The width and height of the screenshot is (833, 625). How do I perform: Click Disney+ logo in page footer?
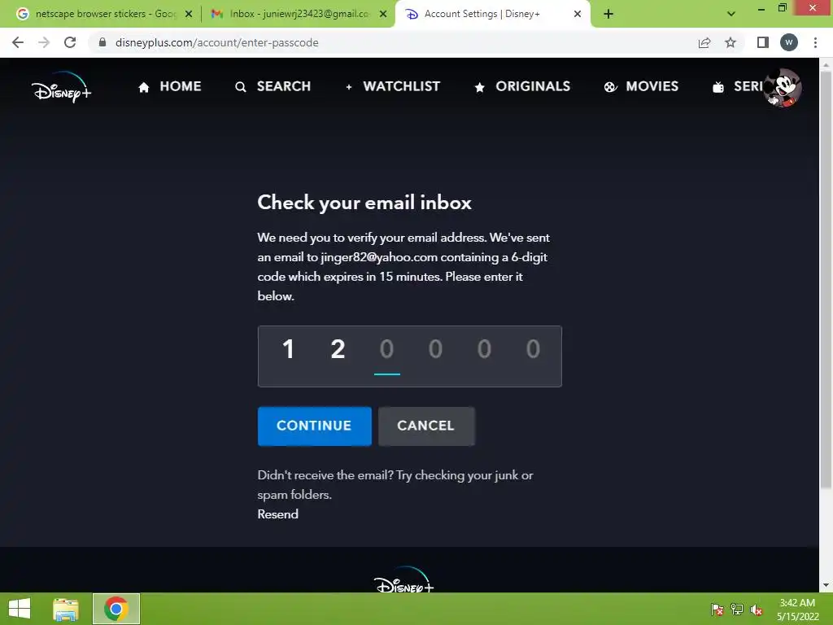(x=403, y=580)
